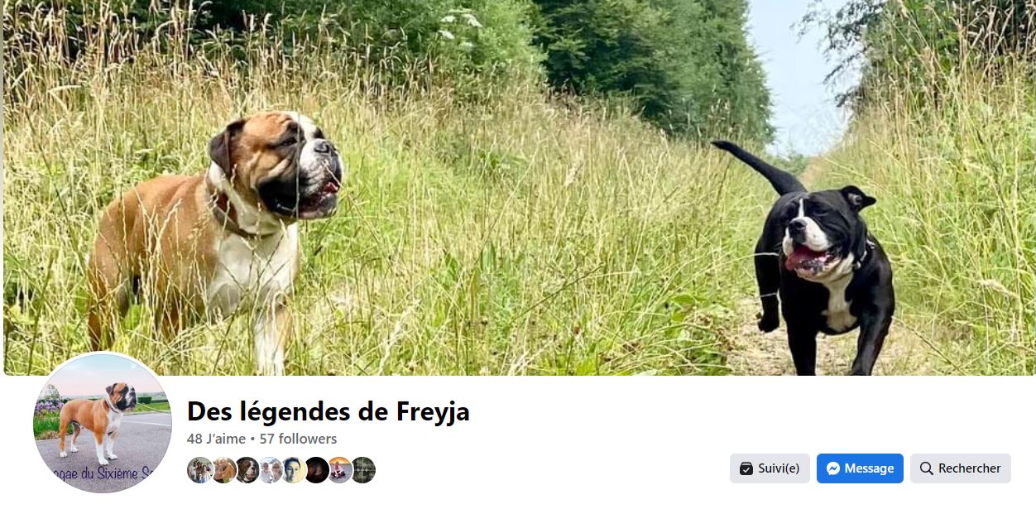Open second follower avatar with orange tones

point(223,470)
